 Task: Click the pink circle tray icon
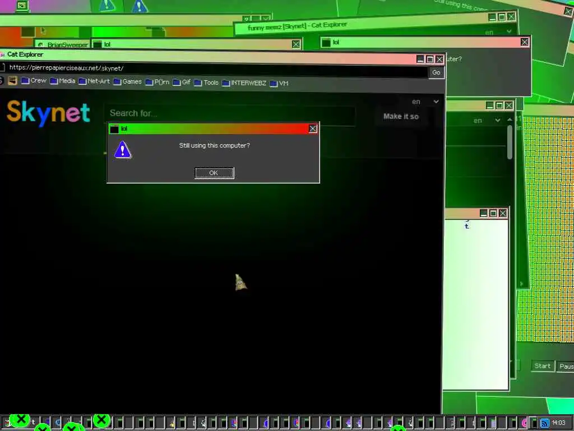[524, 423]
